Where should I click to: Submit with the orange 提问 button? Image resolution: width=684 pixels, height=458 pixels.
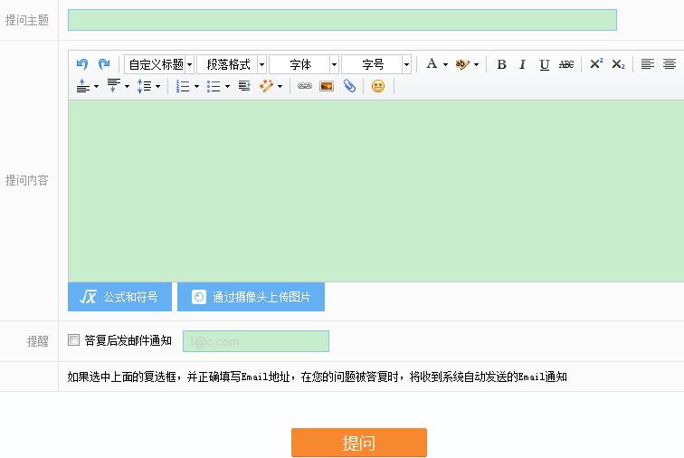tap(358, 443)
